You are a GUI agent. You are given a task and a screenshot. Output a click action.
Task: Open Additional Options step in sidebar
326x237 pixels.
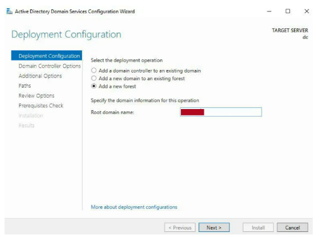[x=40, y=76]
